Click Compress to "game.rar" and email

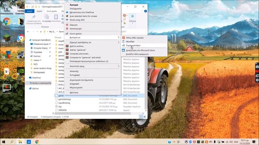(x=85, y=58)
